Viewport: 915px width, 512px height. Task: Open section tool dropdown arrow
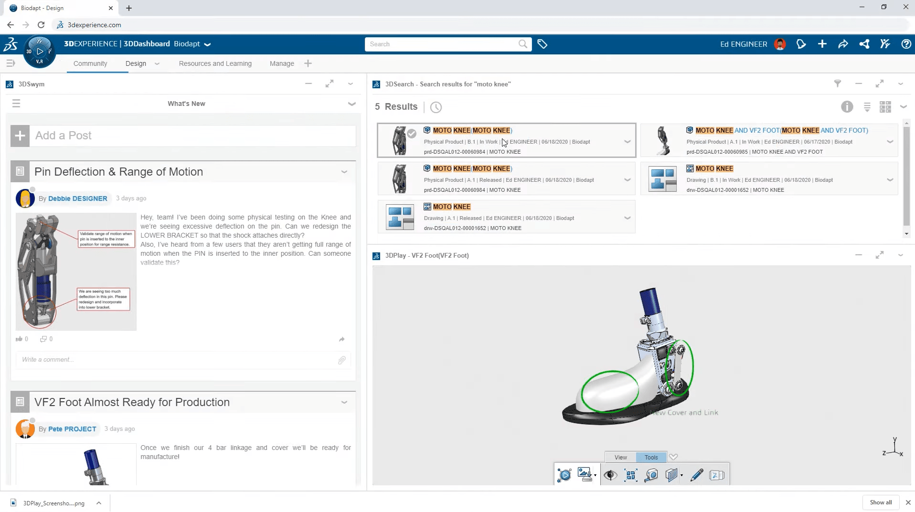click(x=681, y=476)
